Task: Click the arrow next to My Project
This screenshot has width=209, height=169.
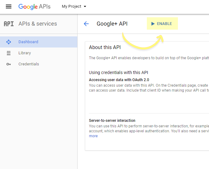Action: coord(85,6)
